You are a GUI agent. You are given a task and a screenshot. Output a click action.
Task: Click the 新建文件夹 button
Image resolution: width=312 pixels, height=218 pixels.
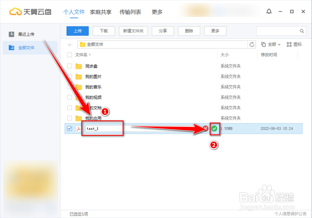[x=133, y=31]
